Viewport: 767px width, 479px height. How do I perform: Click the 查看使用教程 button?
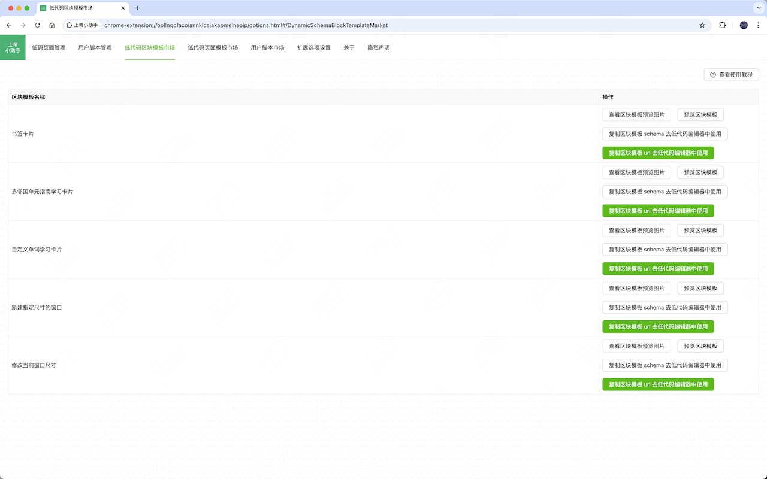point(731,75)
